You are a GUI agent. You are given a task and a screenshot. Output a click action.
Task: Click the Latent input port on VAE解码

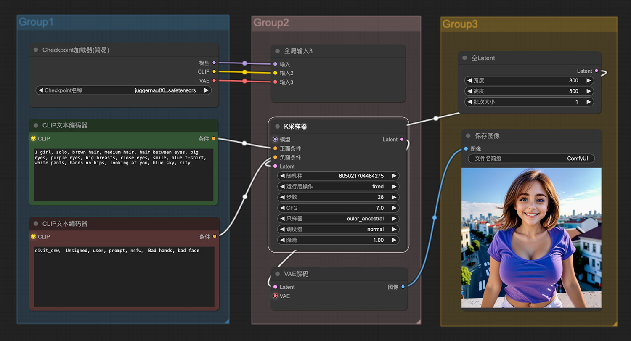click(x=275, y=287)
